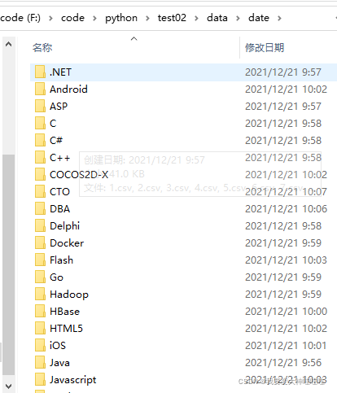The width and height of the screenshot is (337, 393).
Task: Click the scroll up arrow
Action: pos(8,44)
